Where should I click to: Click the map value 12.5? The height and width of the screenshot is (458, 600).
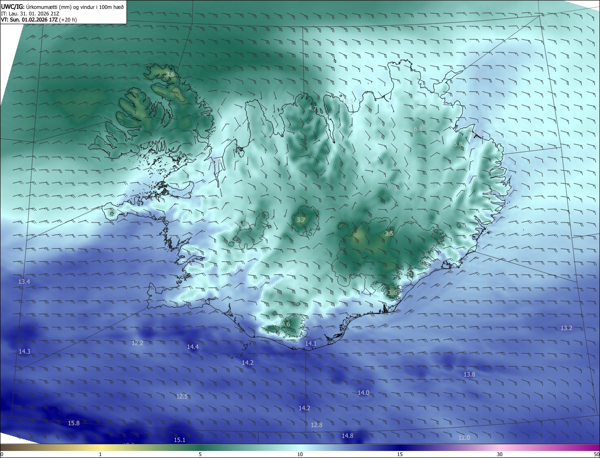[x=182, y=396]
